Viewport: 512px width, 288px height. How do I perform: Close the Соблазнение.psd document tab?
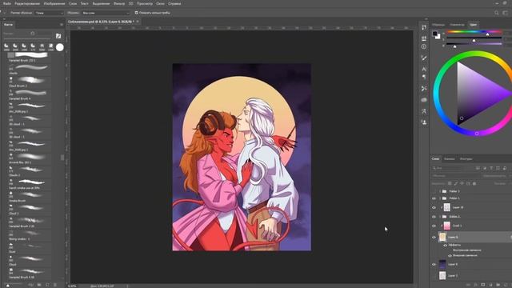pyautogui.click(x=138, y=22)
